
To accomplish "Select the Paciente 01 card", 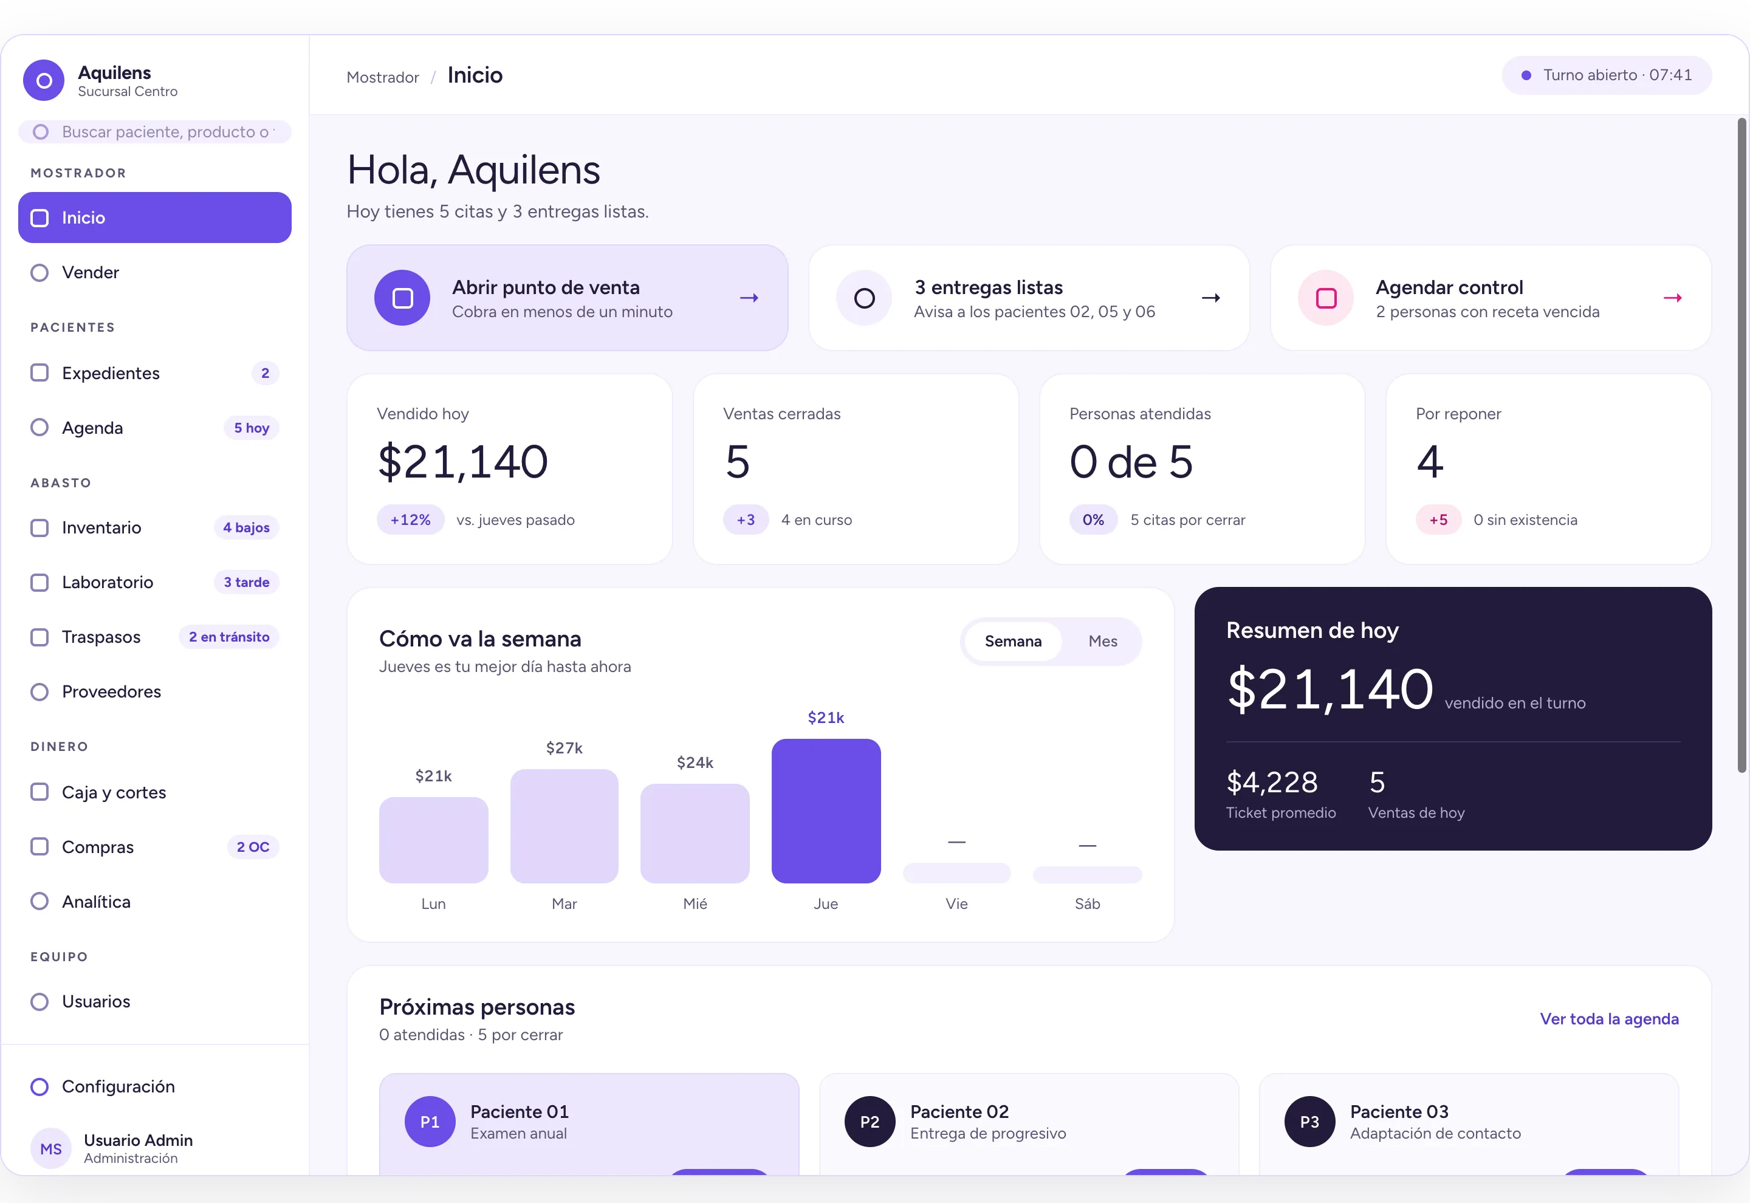I will [x=589, y=1124].
